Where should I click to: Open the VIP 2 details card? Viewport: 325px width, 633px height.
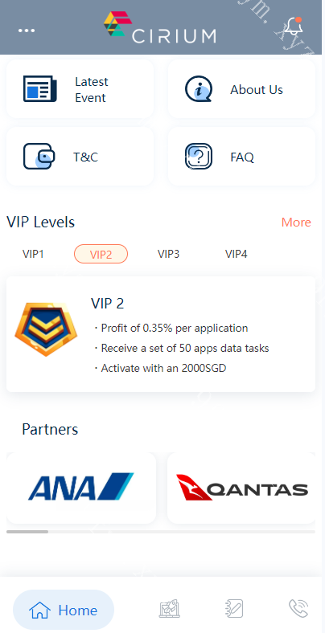click(161, 334)
